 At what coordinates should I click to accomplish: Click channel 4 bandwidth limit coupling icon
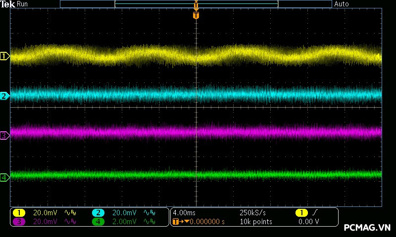coord(148,222)
